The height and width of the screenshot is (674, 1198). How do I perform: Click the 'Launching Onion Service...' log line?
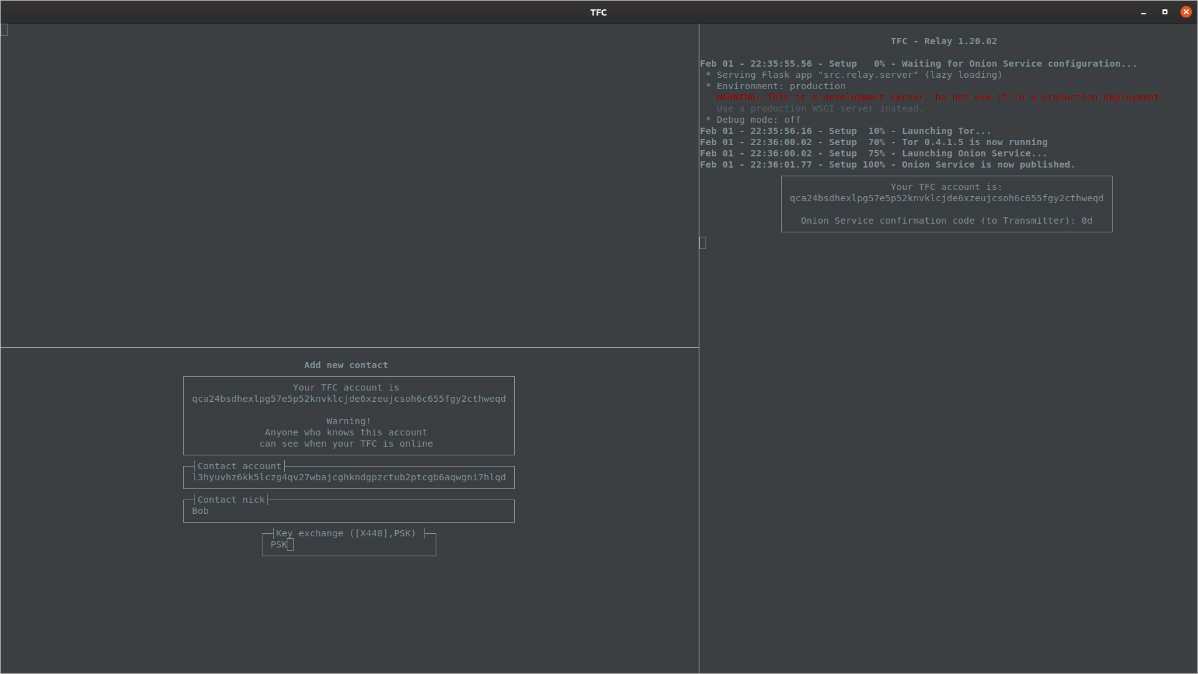point(873,153)
